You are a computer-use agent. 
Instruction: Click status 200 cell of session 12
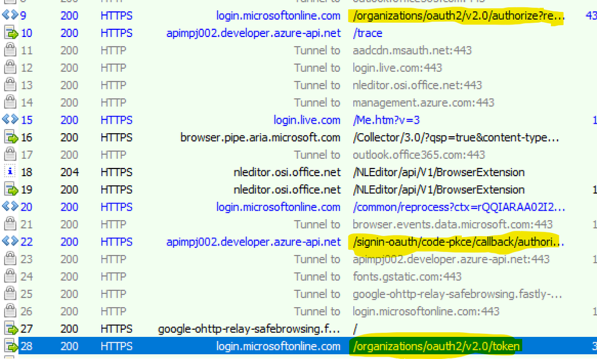(69, 68)
